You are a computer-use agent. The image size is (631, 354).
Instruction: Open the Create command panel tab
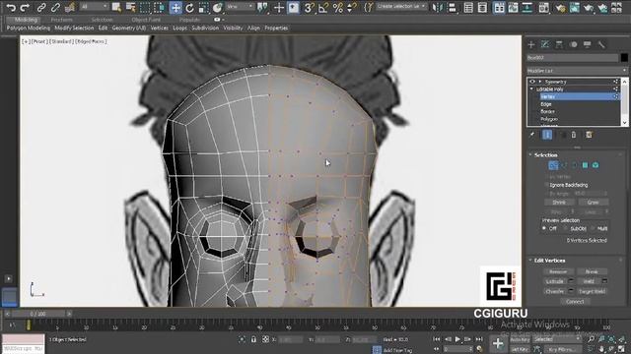tap(531, 44)
